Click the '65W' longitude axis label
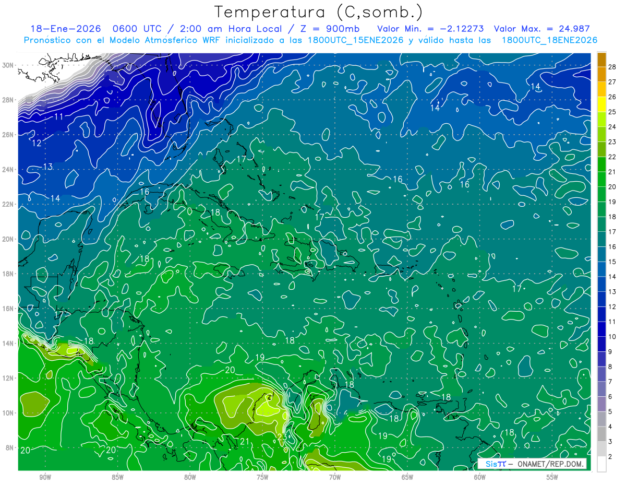Image resolution: width=626 pixels, height=484 pixels. pyautogui.click(x=407, y=477)
